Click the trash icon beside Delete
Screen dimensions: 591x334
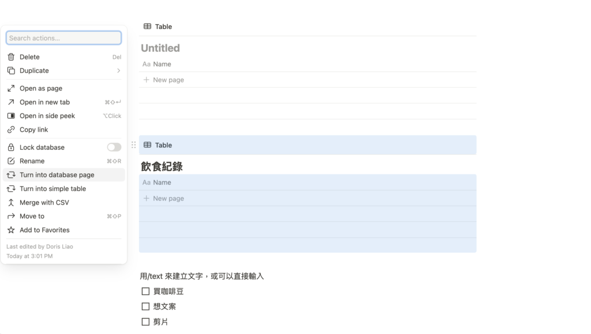click(x=11, y=57)
